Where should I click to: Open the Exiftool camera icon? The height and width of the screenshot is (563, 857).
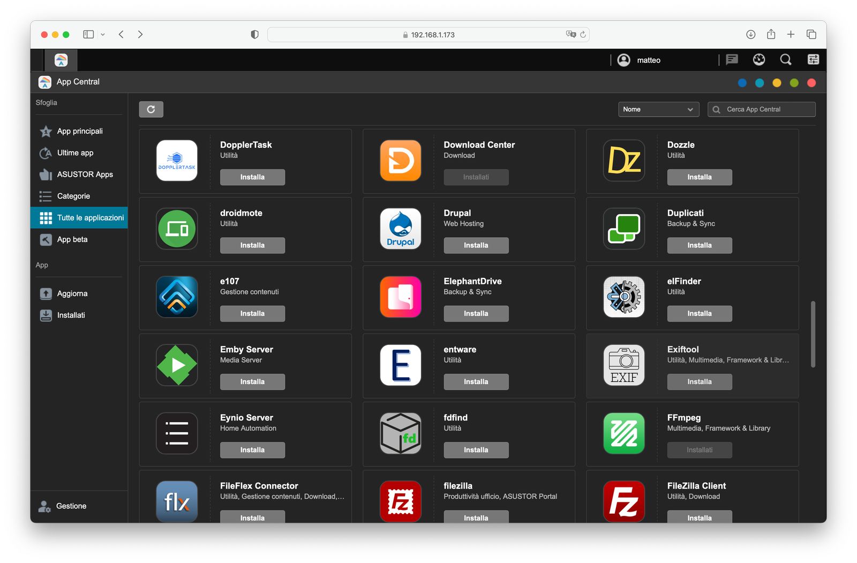624,365
